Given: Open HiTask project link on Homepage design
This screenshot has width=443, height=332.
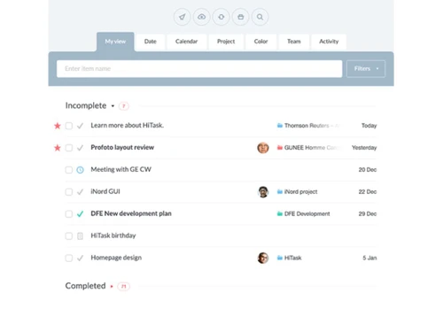Looking at the screenshot, I should [x=293, y=258].
